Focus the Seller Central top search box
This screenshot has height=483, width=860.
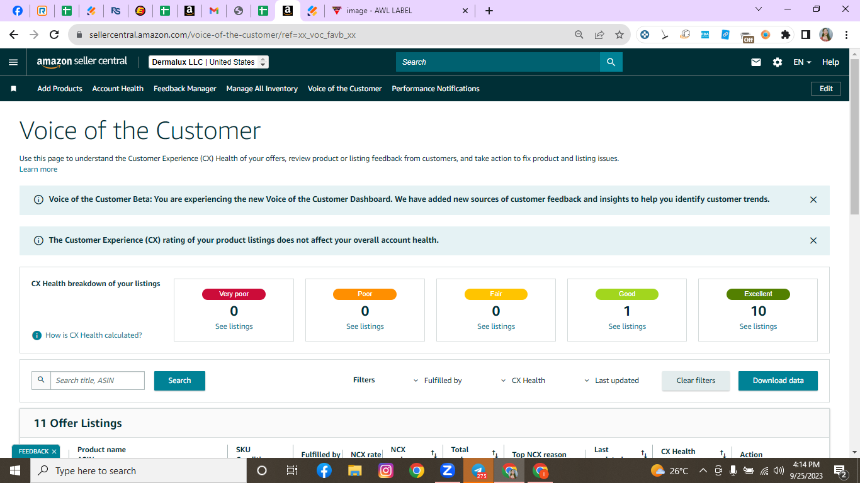[x=498, y=62]
